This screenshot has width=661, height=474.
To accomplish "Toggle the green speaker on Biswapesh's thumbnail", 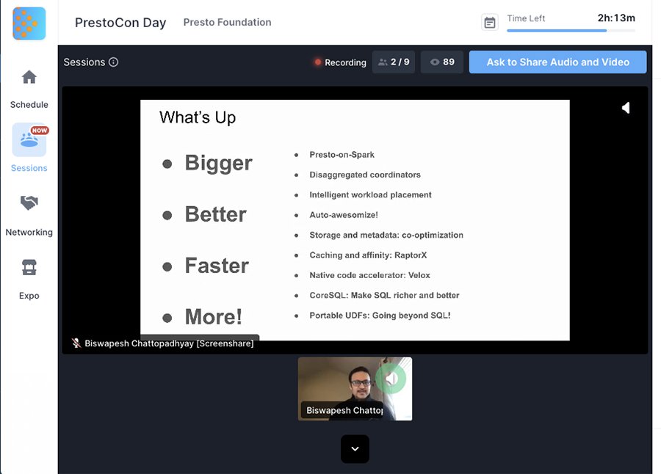I will [391, 378].
